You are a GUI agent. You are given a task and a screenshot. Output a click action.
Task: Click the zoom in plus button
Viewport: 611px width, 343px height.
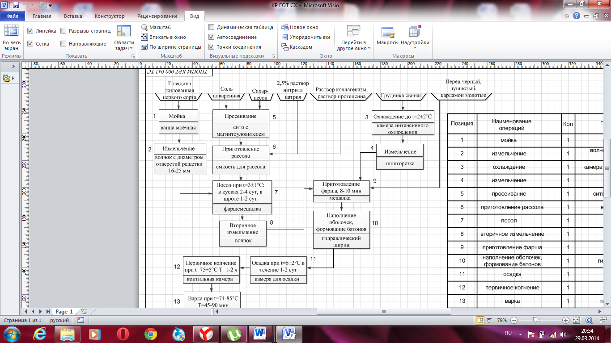coord(566,320)
